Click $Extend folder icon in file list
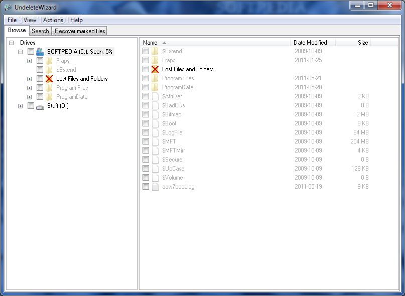This screenshot has height=296, width=405. click(x=155, y=51)
